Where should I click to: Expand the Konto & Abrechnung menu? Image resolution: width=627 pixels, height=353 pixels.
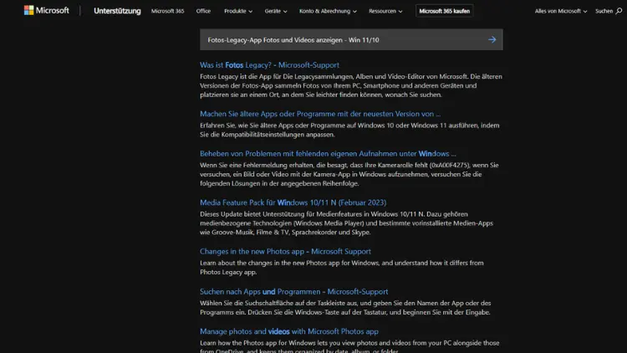point(328,12)
